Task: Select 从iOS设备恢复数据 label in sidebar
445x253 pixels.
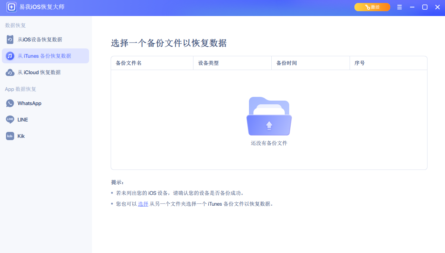Action: (40, 39)
